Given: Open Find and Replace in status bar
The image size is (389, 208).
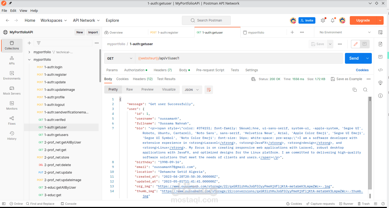Looking at the screenshot, I should (x=40, y=204).
